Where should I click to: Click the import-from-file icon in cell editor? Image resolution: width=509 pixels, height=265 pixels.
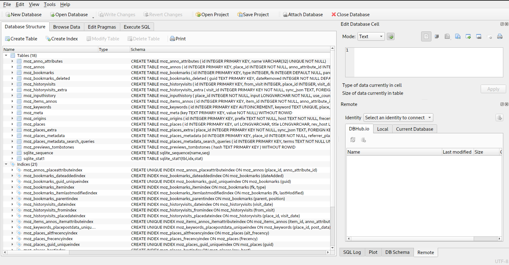pyautogui.click(x=447, y=37)
